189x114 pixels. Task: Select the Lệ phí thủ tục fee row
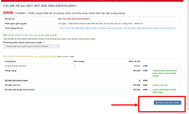[x=16, y=66]
